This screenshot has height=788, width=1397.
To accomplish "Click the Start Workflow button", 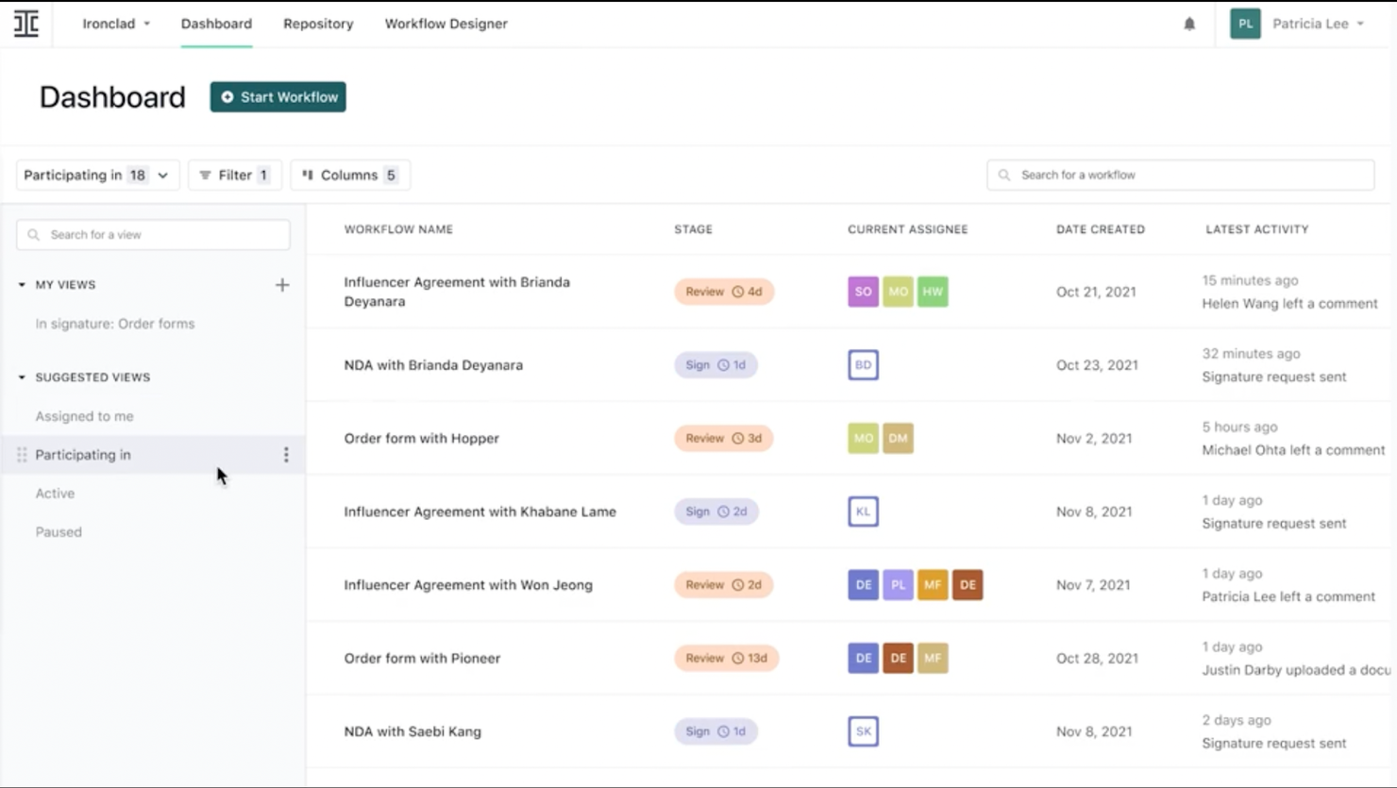I will pos(278,96).
